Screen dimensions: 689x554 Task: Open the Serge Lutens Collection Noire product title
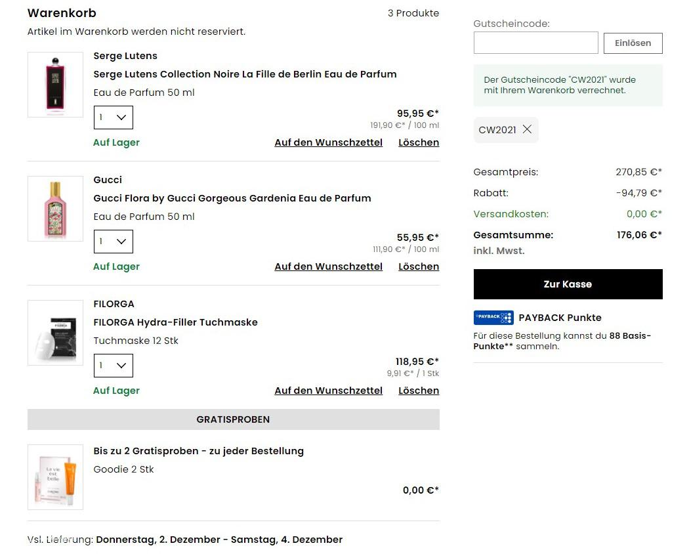[x=245, y=74]
